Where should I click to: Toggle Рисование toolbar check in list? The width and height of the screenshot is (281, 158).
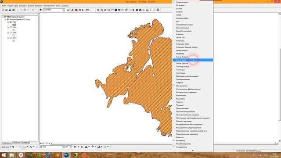coord(193,140)
